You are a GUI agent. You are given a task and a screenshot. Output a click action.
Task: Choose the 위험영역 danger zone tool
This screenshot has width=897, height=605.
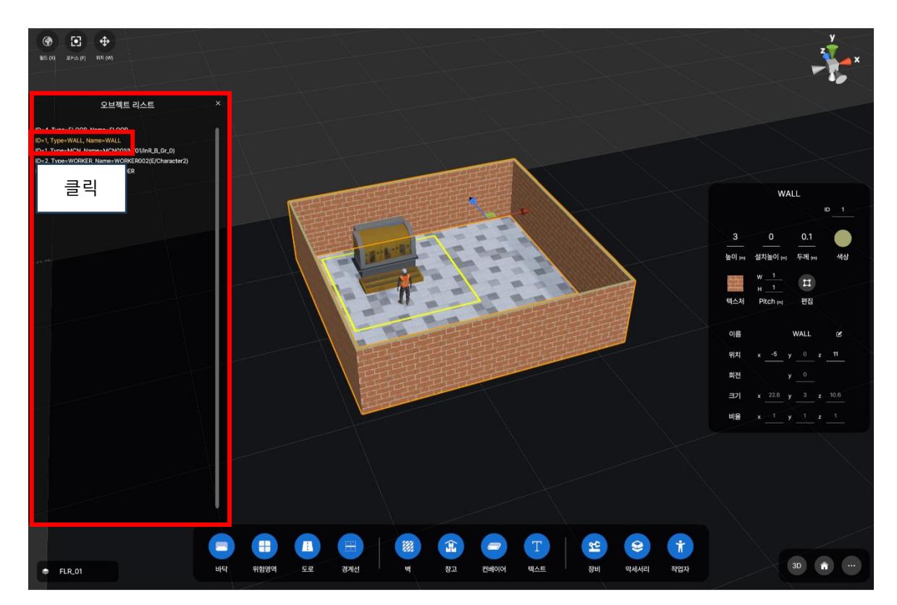point(262,548)
